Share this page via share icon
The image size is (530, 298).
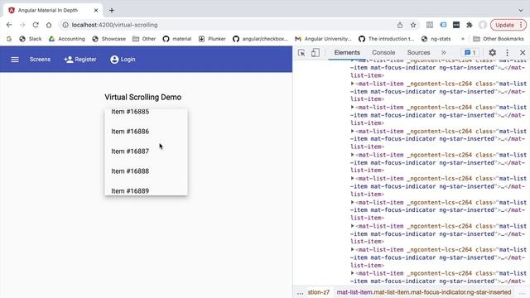(x=400, y=25)
